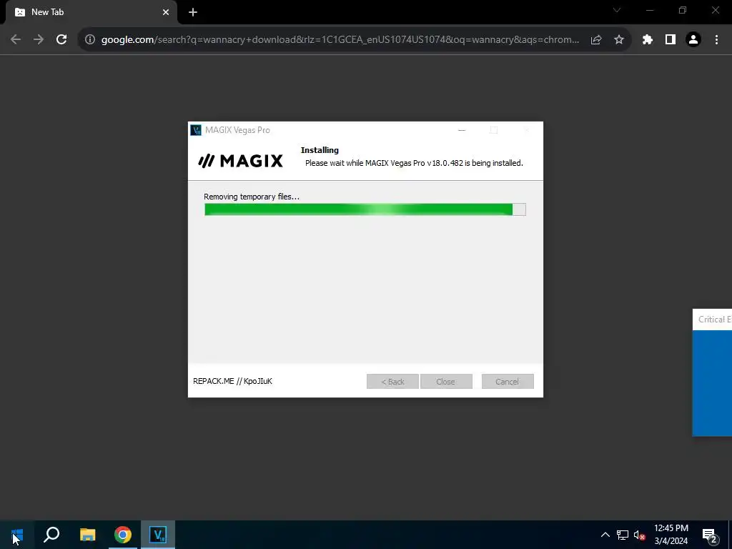Open File Explorer from taskbar
This screenshot has width=732, height=549.
87,535
